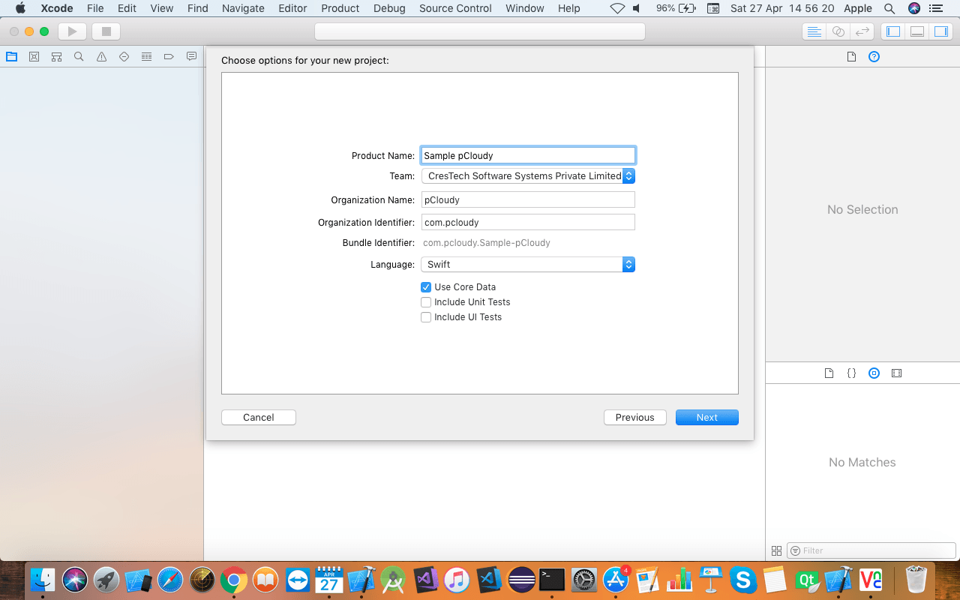Viewport: 960px width, 600px height.
Task: Open the Xcode application menu
Action: tap(57, 8)
